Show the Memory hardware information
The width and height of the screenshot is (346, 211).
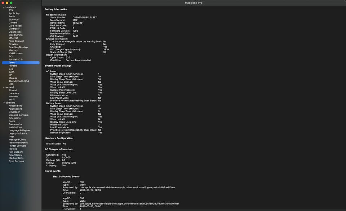pos(13,50)
